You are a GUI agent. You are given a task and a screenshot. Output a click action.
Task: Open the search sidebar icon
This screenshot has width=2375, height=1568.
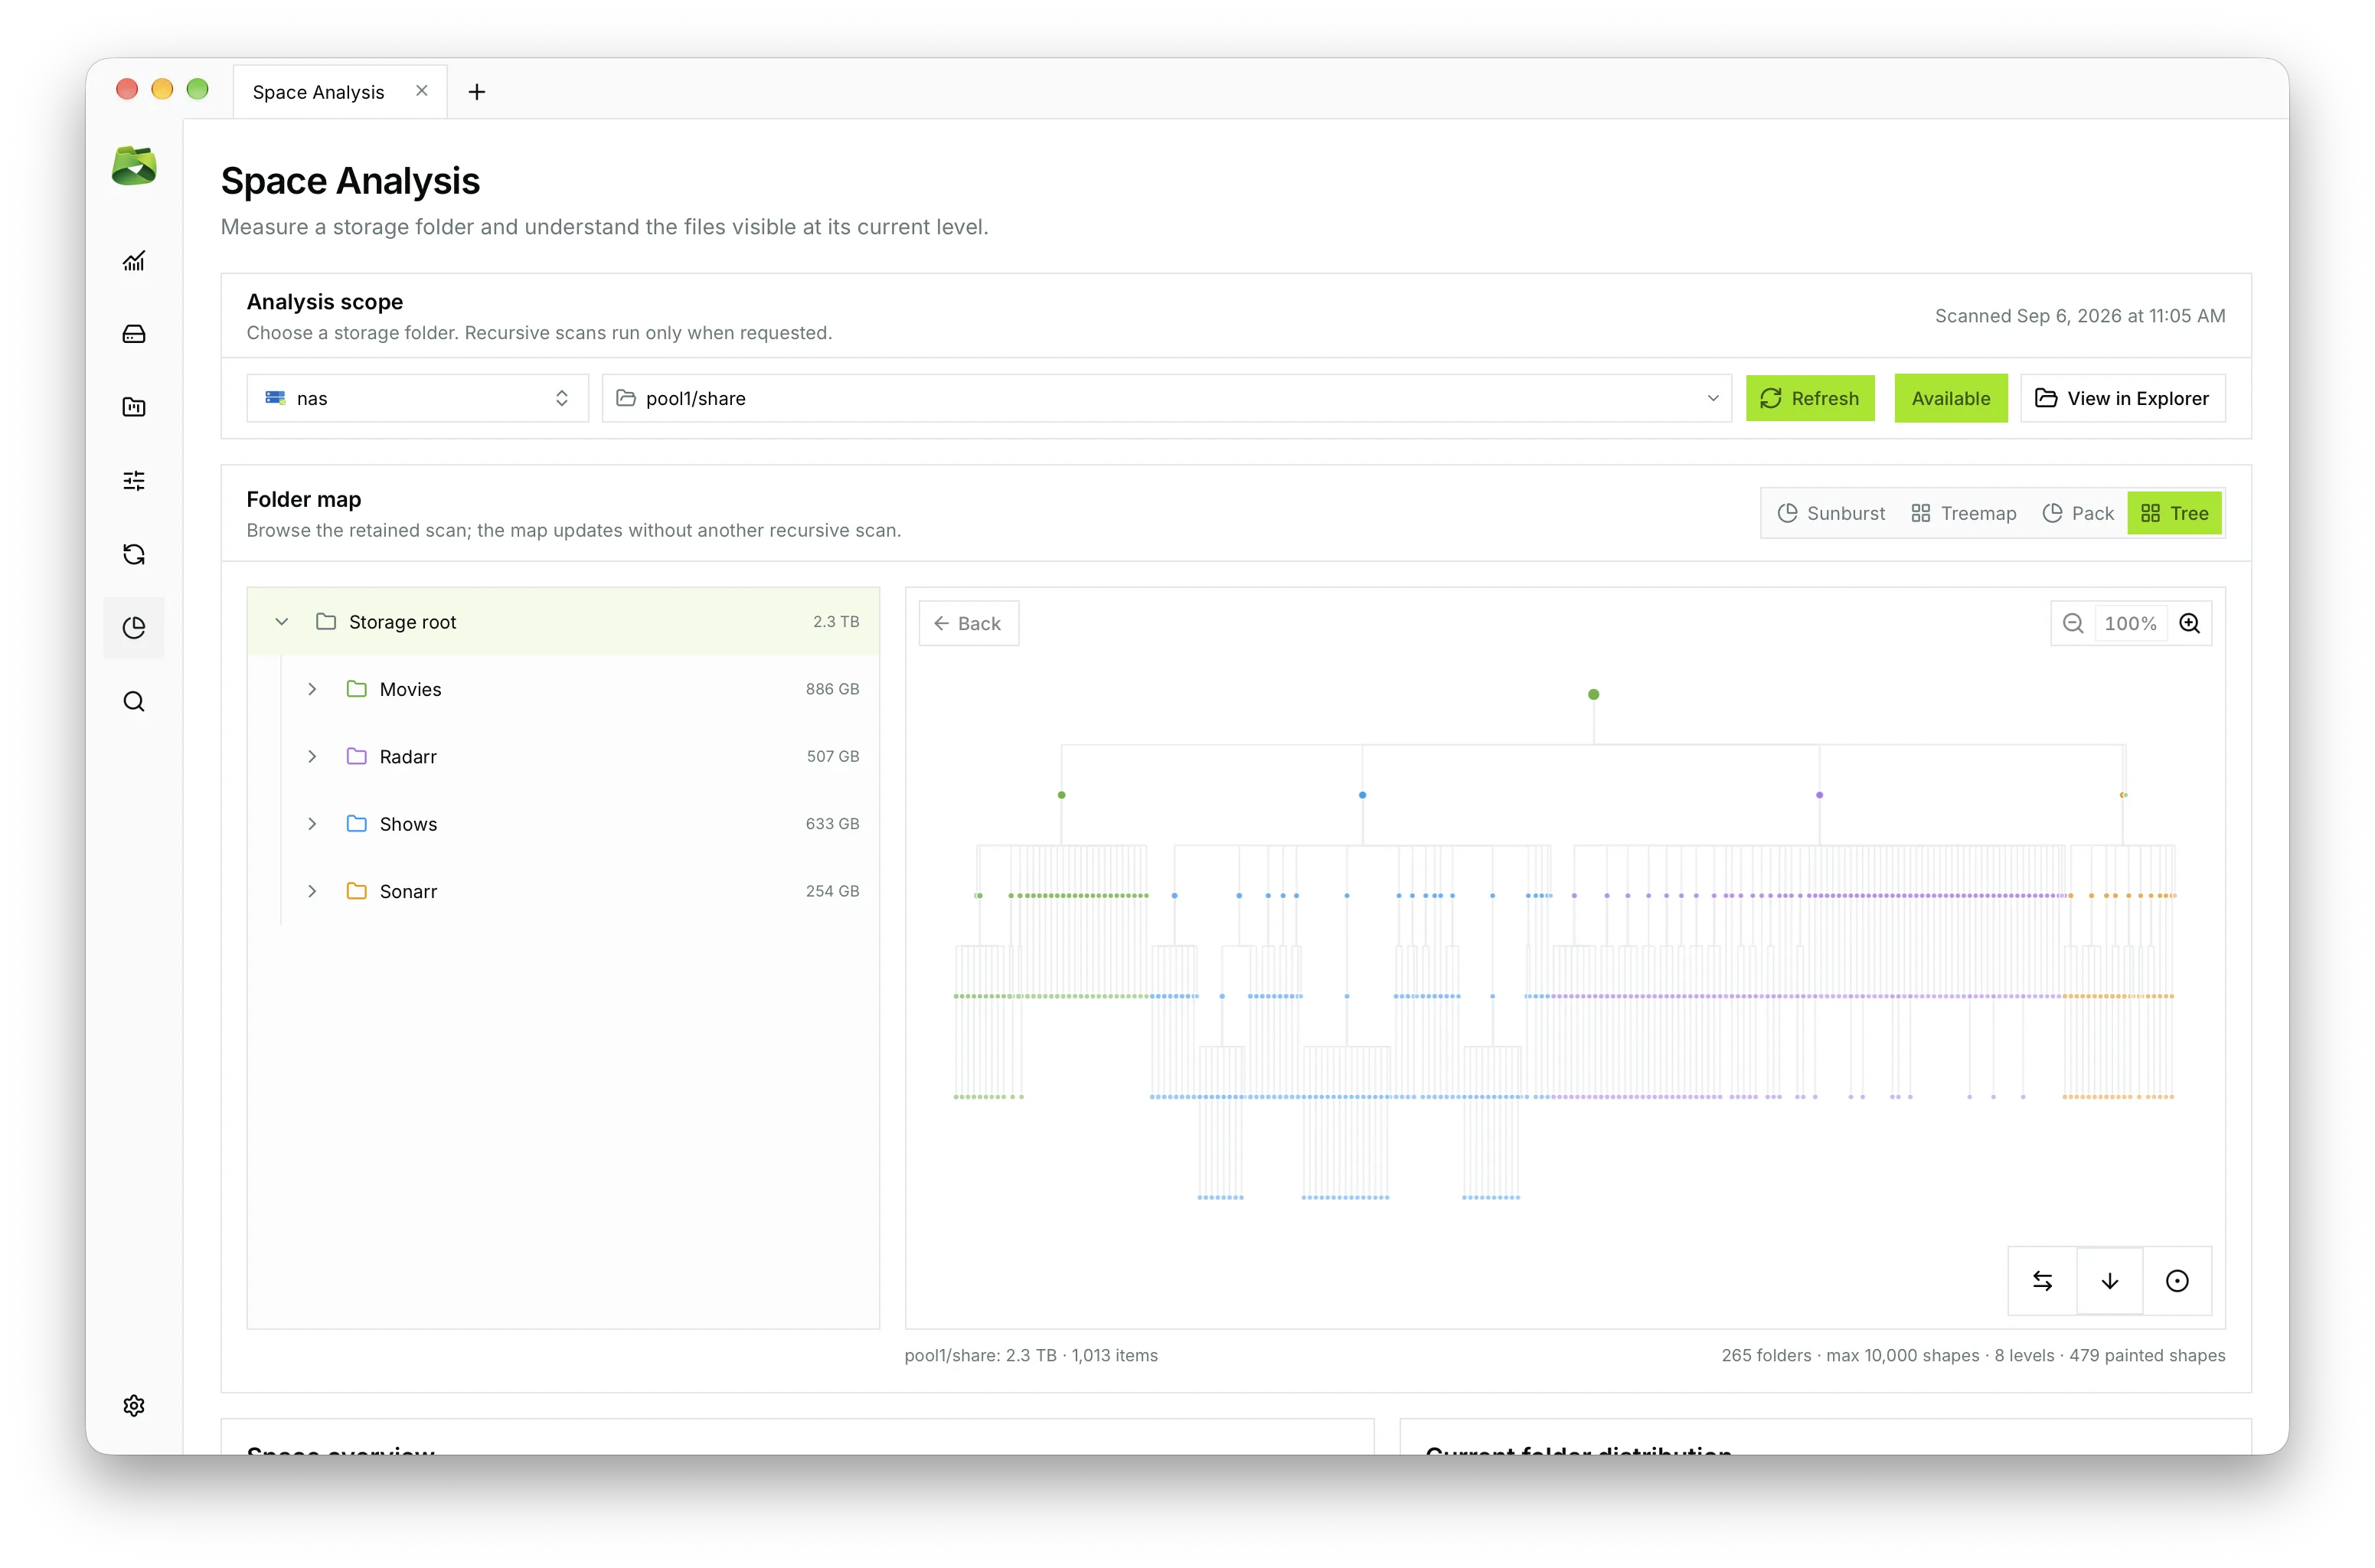(134, 701)
